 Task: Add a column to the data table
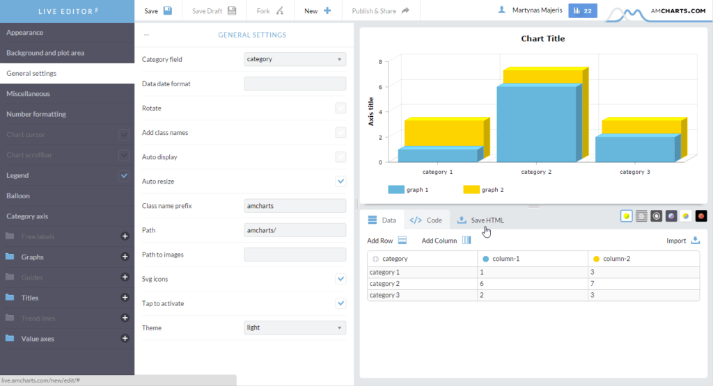446,241
